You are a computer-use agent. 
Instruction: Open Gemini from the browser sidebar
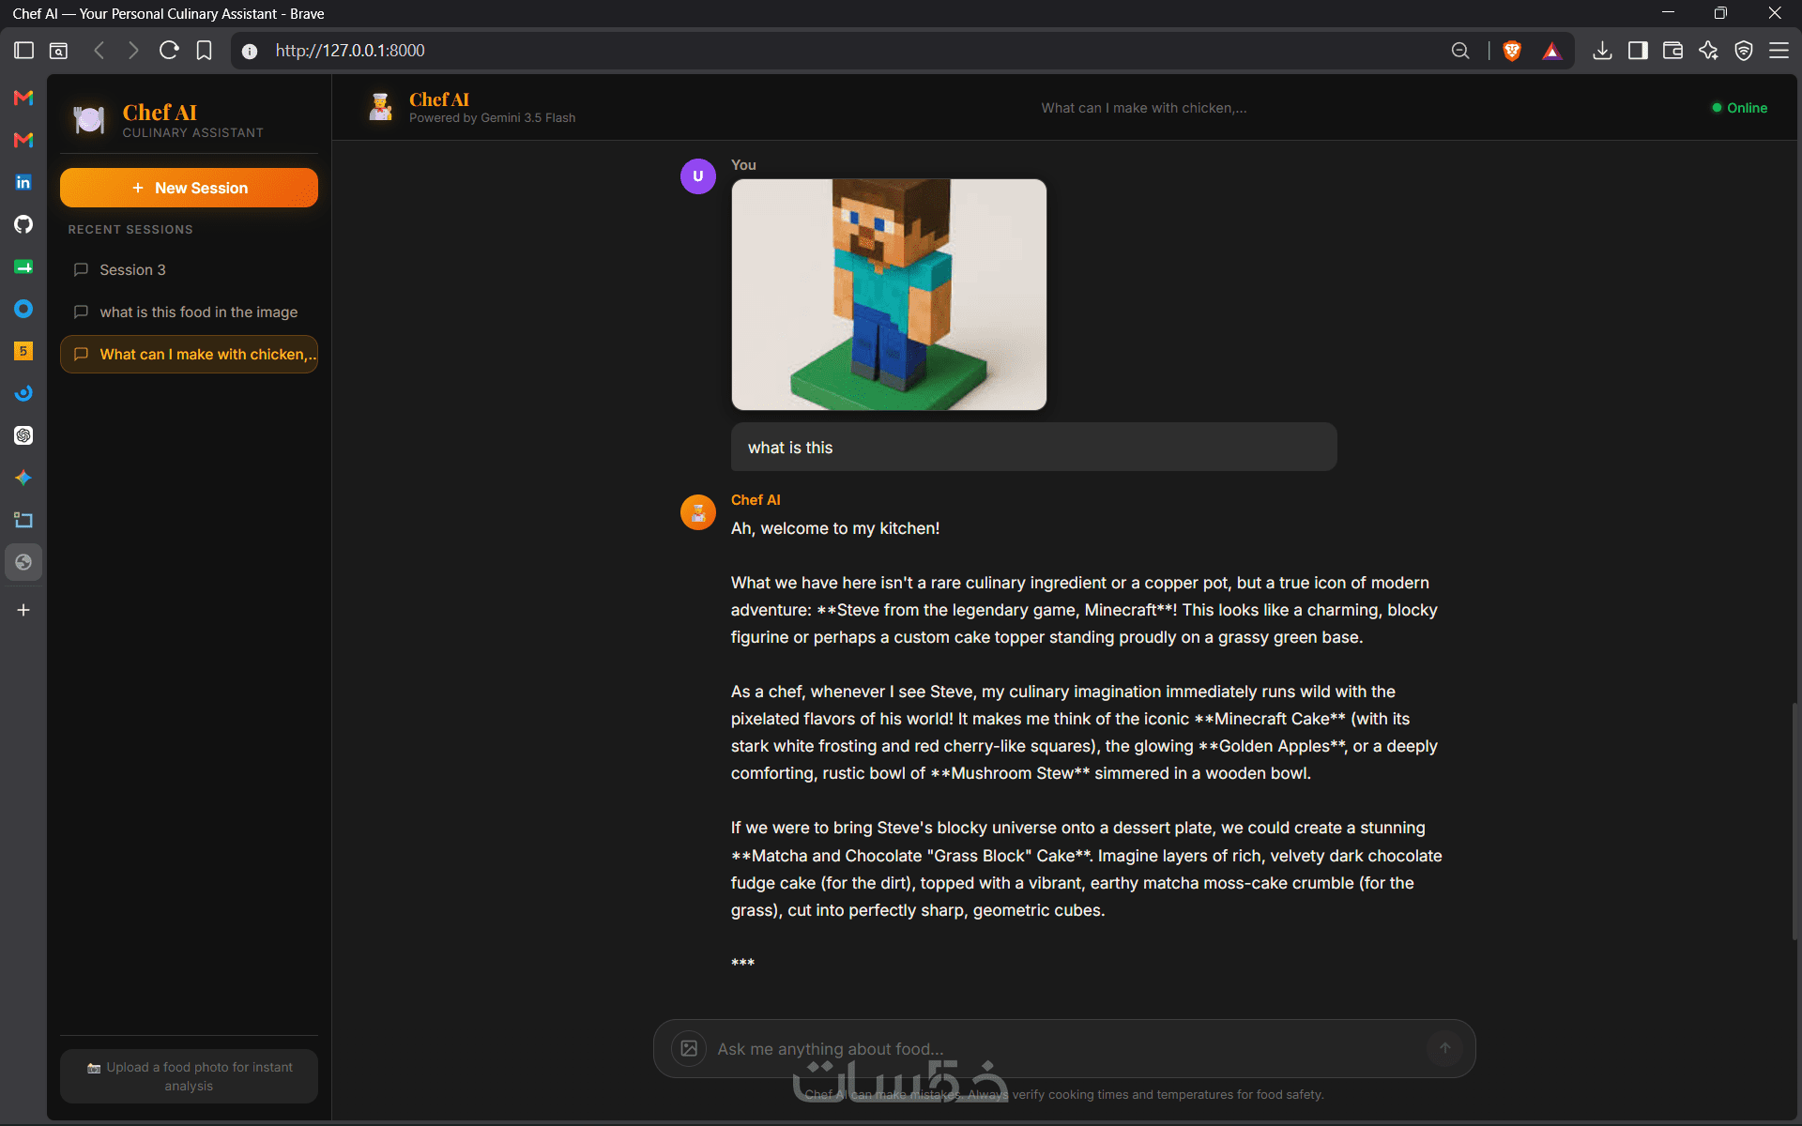point(23,478)
